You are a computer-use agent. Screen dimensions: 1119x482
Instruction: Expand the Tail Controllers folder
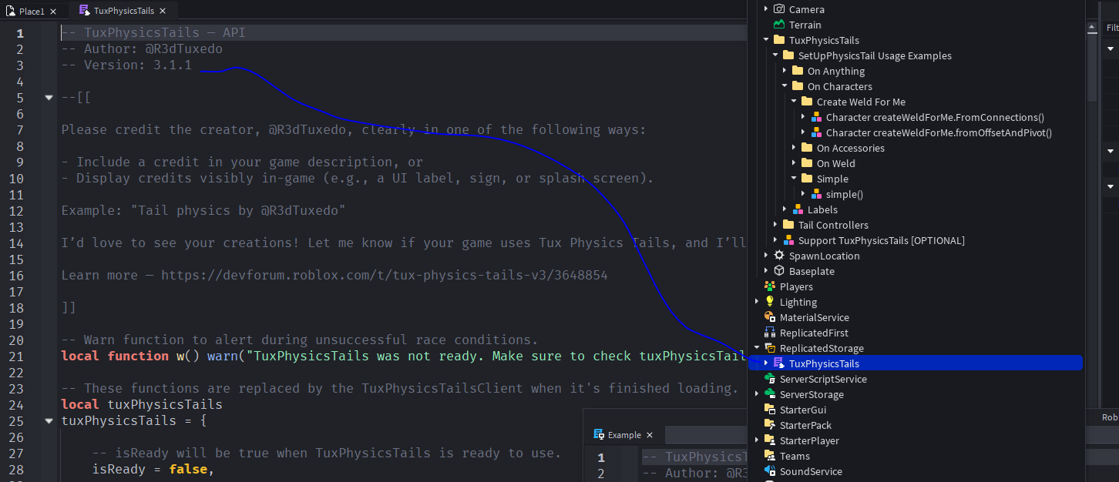pyautogui.click(x=775, y=225)
